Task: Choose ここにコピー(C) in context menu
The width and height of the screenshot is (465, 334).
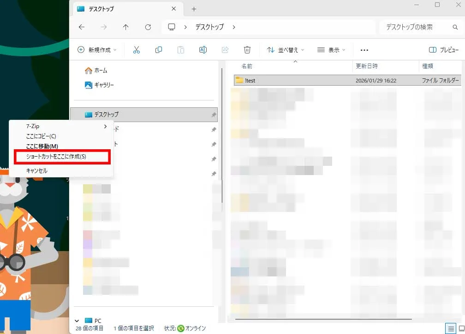Action: click(41, 136)
